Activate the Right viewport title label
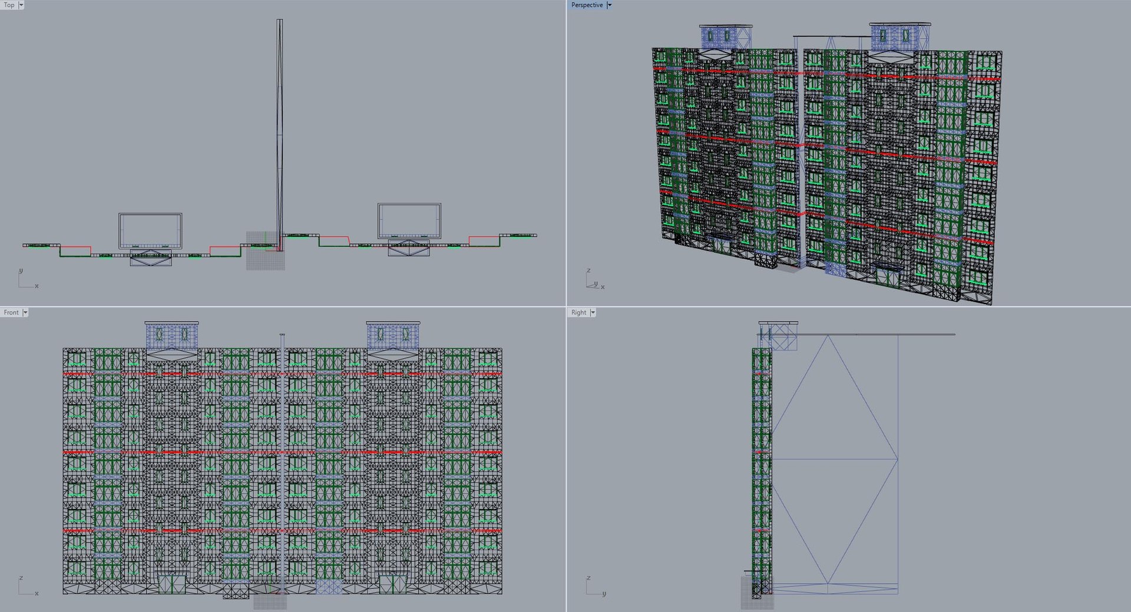This screenshot has height=612, width=1131. click(578, 312)
